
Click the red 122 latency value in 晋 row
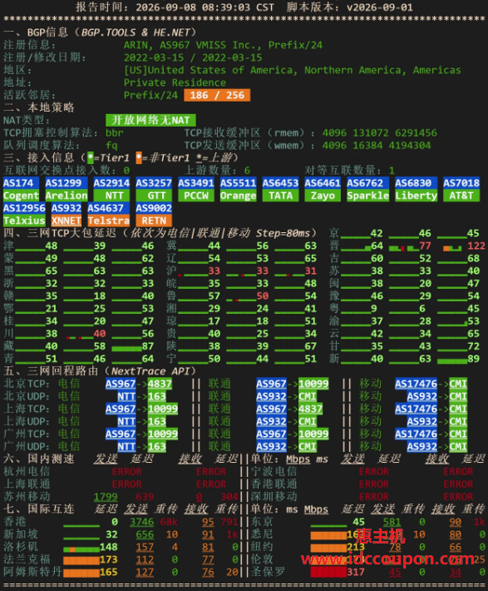[476, 246]
